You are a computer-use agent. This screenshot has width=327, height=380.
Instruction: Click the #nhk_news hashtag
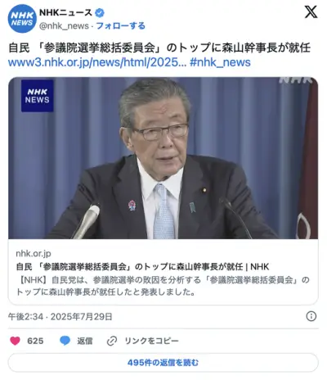coord(220,62)
